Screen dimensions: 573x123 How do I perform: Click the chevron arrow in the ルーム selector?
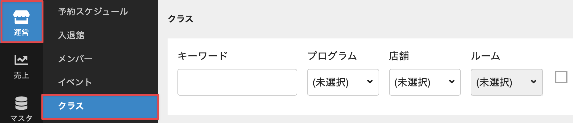pos(534,82)
